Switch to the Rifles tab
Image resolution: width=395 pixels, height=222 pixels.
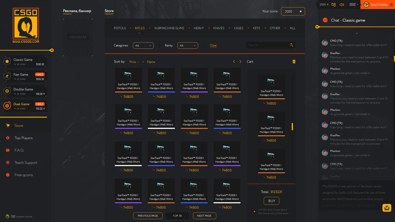[x=139, y=28]
